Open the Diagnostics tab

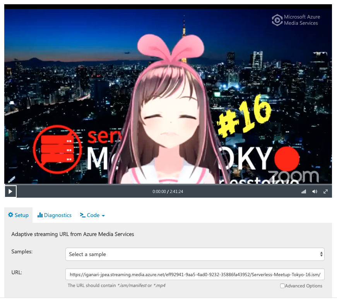(x=55, y=215)
